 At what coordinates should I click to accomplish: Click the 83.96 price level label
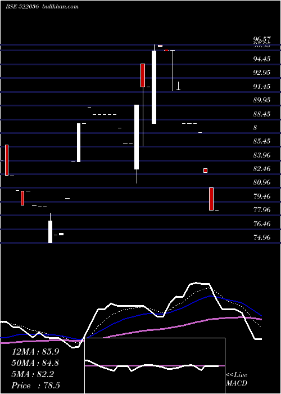[262, 155]
